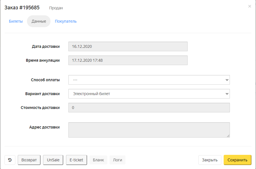Close the order dialog with the X icon

click(x=249, y=6)
